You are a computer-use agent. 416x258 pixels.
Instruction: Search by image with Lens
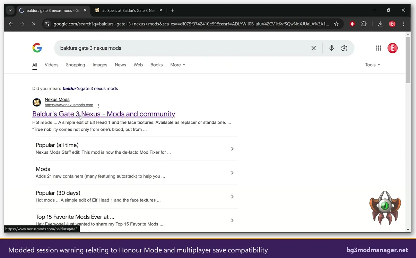pyautogui.click(x=344, y=48)
